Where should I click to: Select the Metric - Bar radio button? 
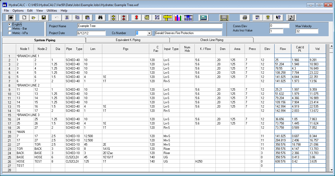point(10,29)
